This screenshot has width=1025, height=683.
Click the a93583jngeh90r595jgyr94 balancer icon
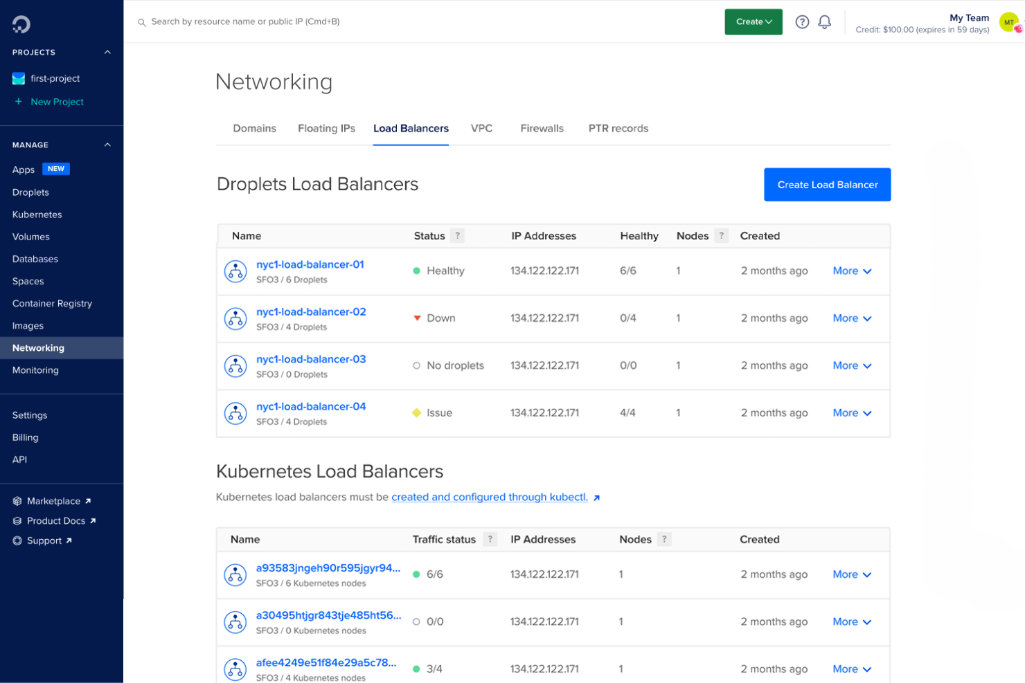click(235, 575)
